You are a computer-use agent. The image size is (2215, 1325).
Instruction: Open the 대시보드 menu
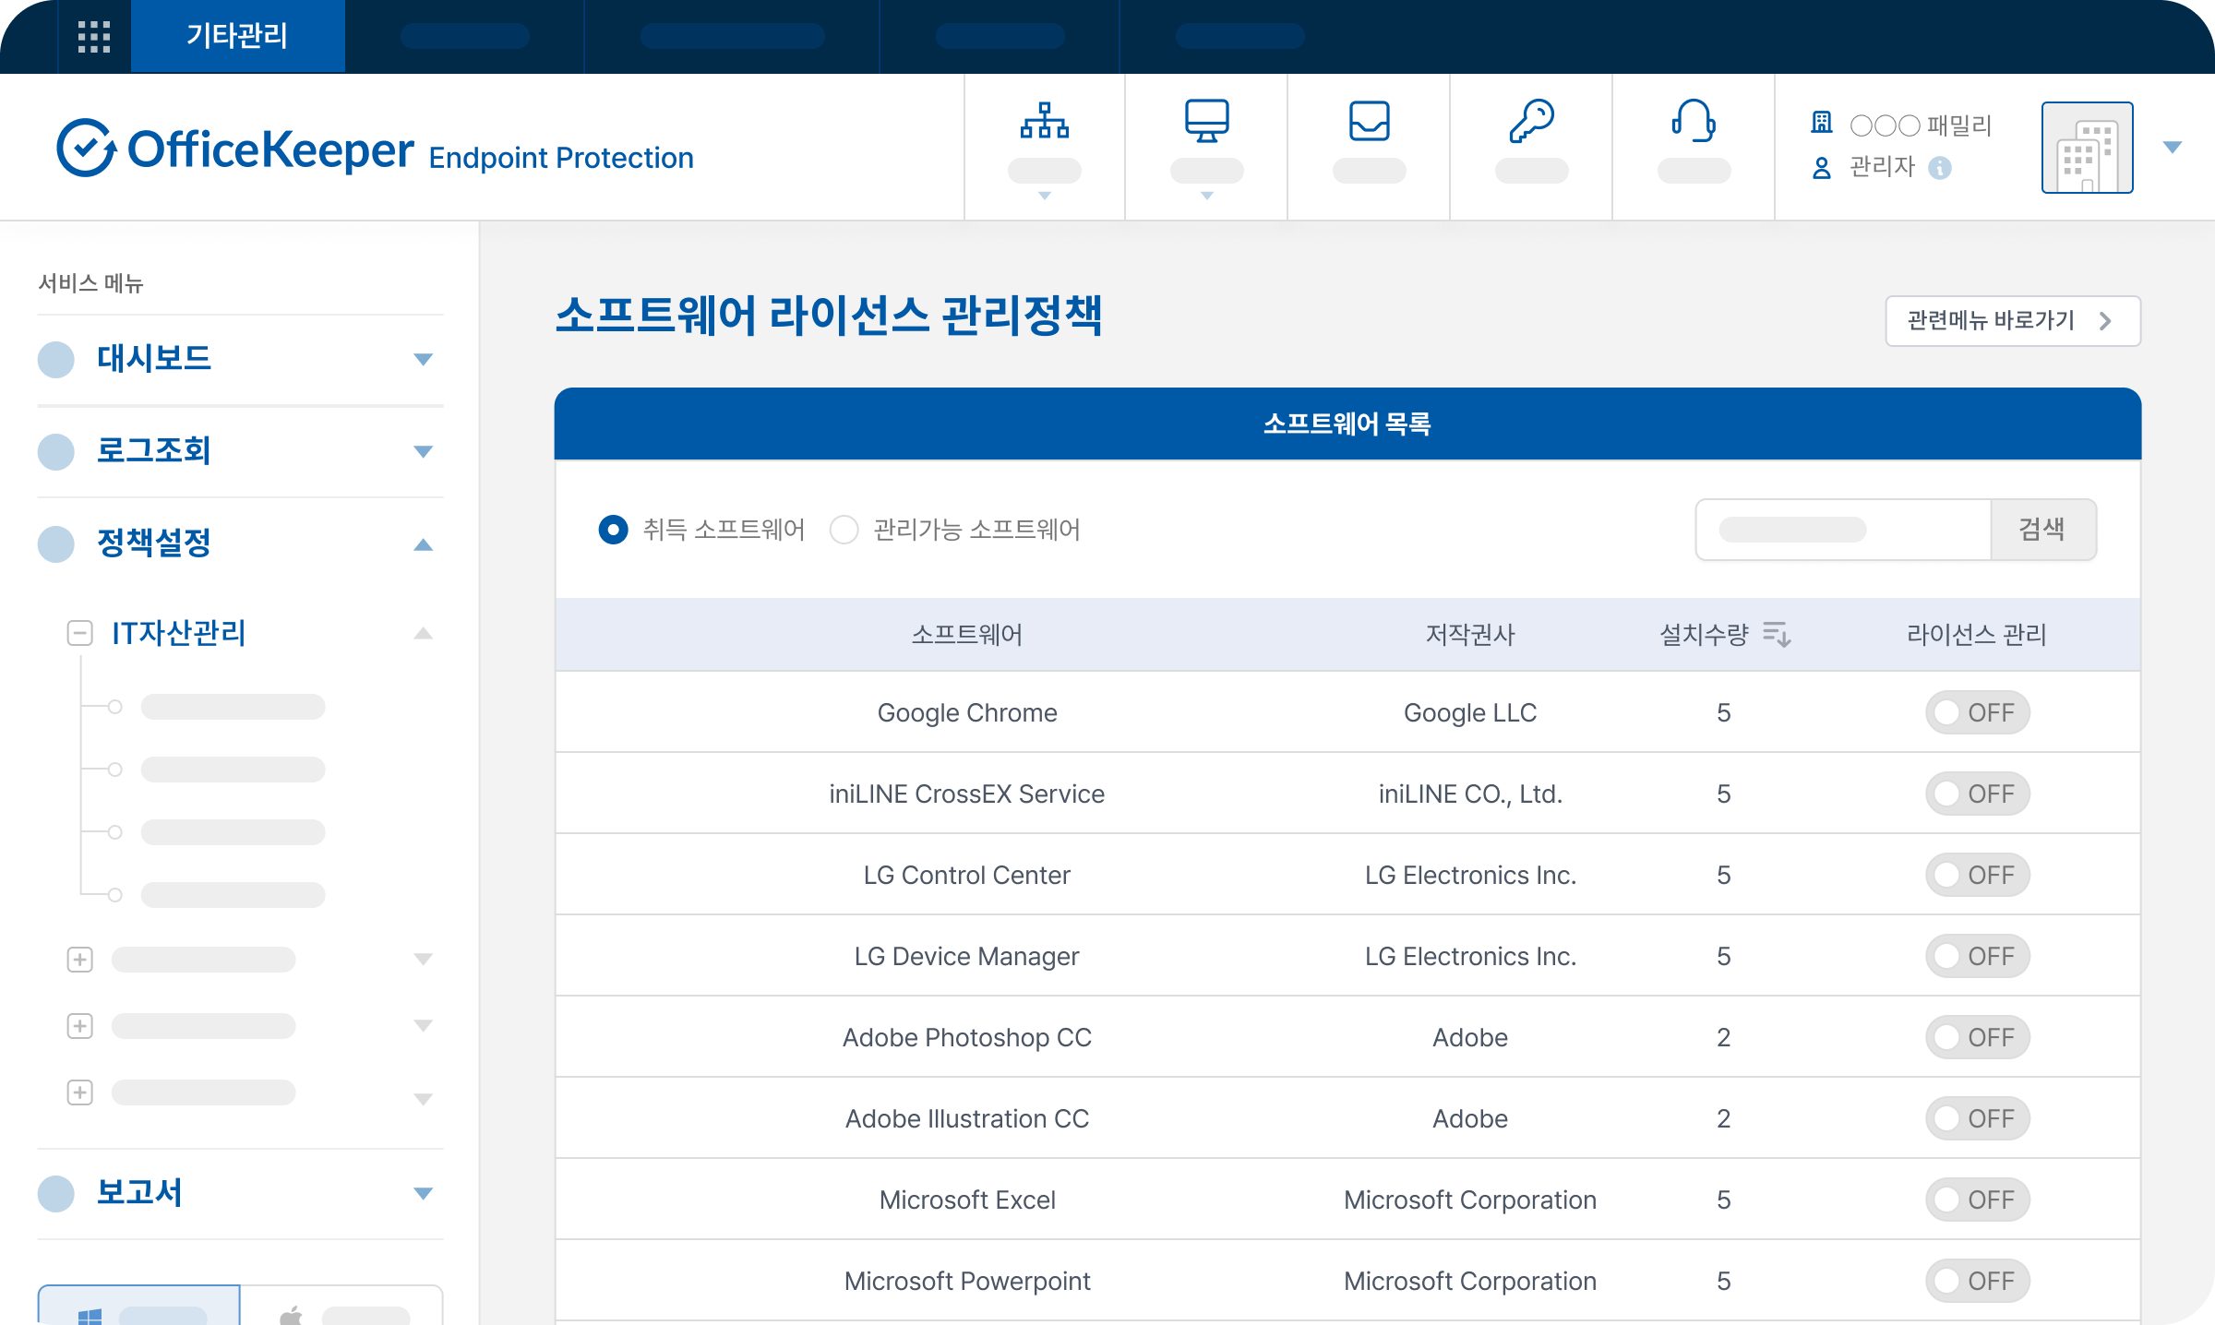click(154, 358)
